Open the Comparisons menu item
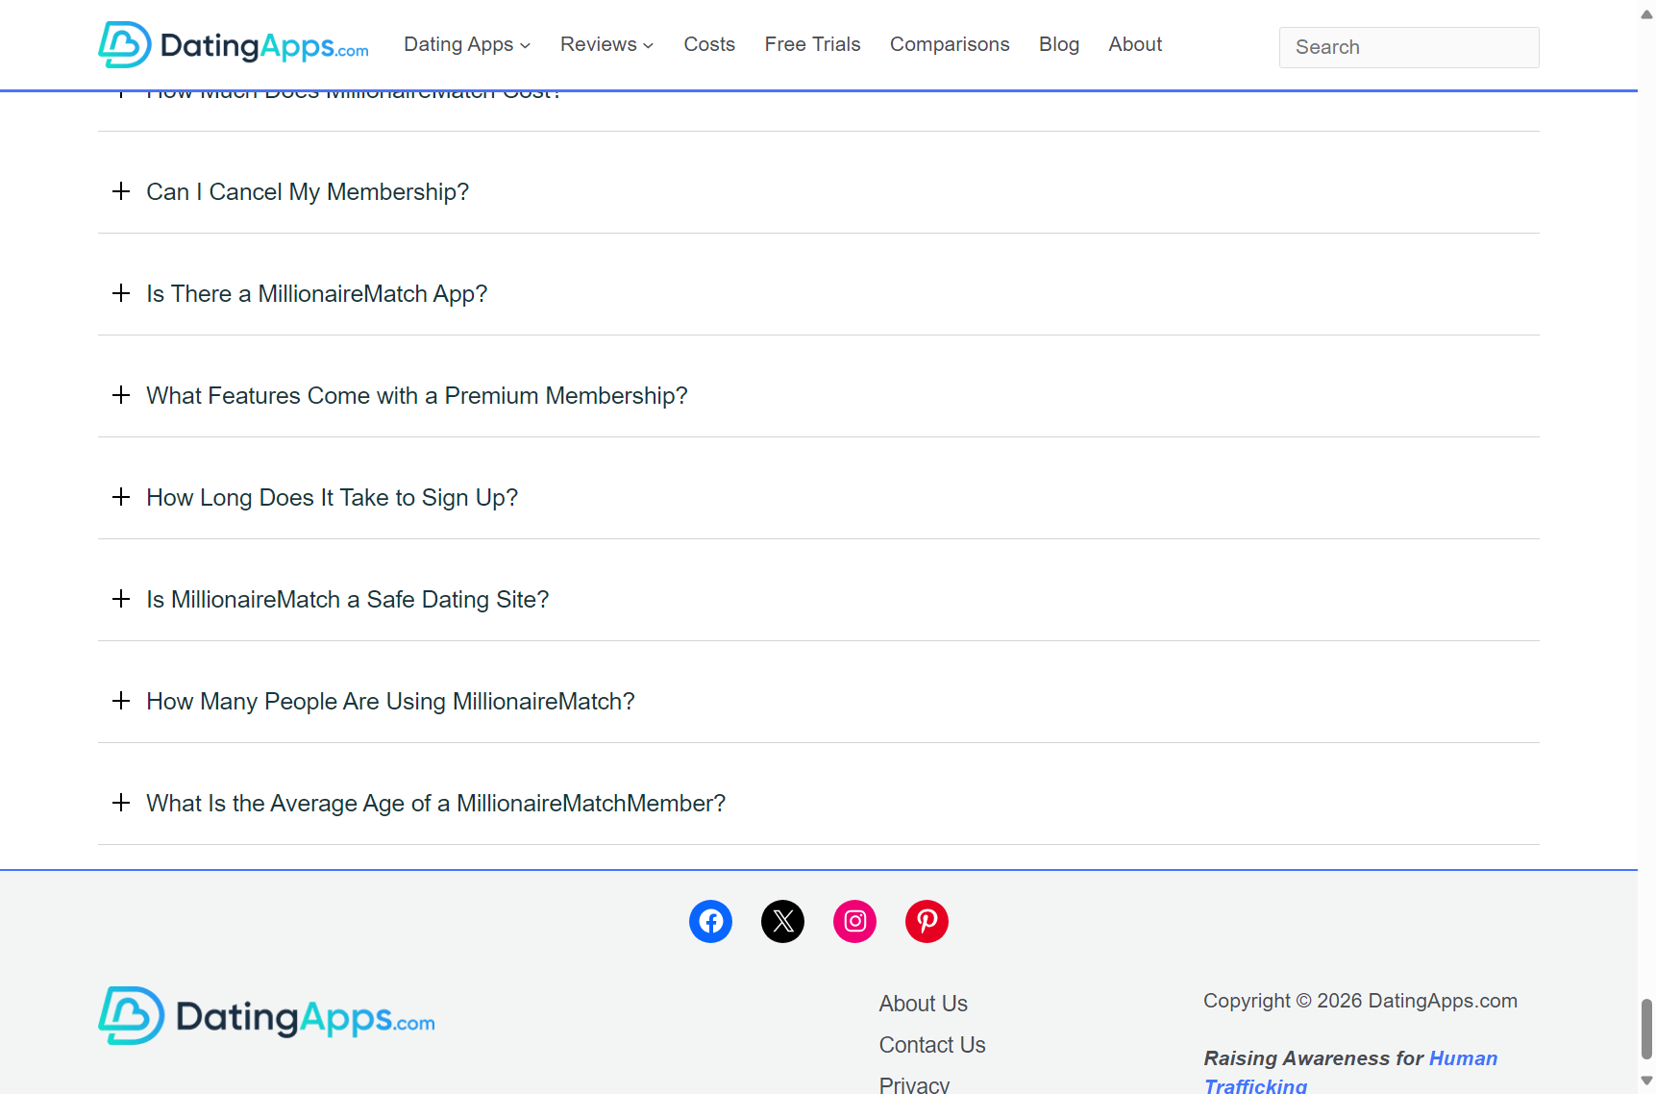This screenshot has height=1094, width=1656. click(x=950, y=44)
